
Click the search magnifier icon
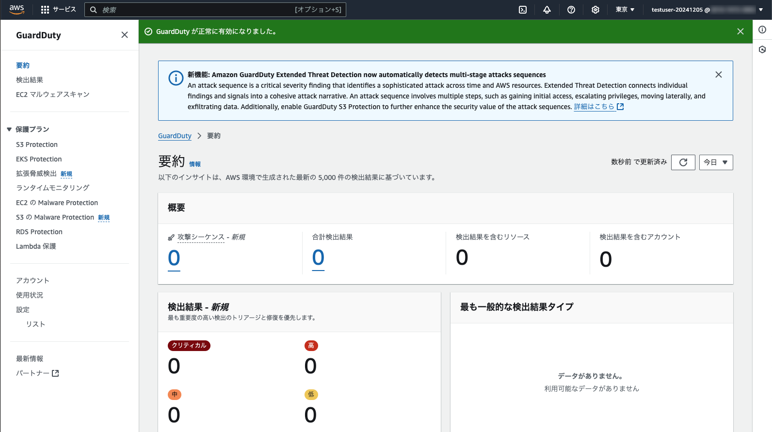94,10
